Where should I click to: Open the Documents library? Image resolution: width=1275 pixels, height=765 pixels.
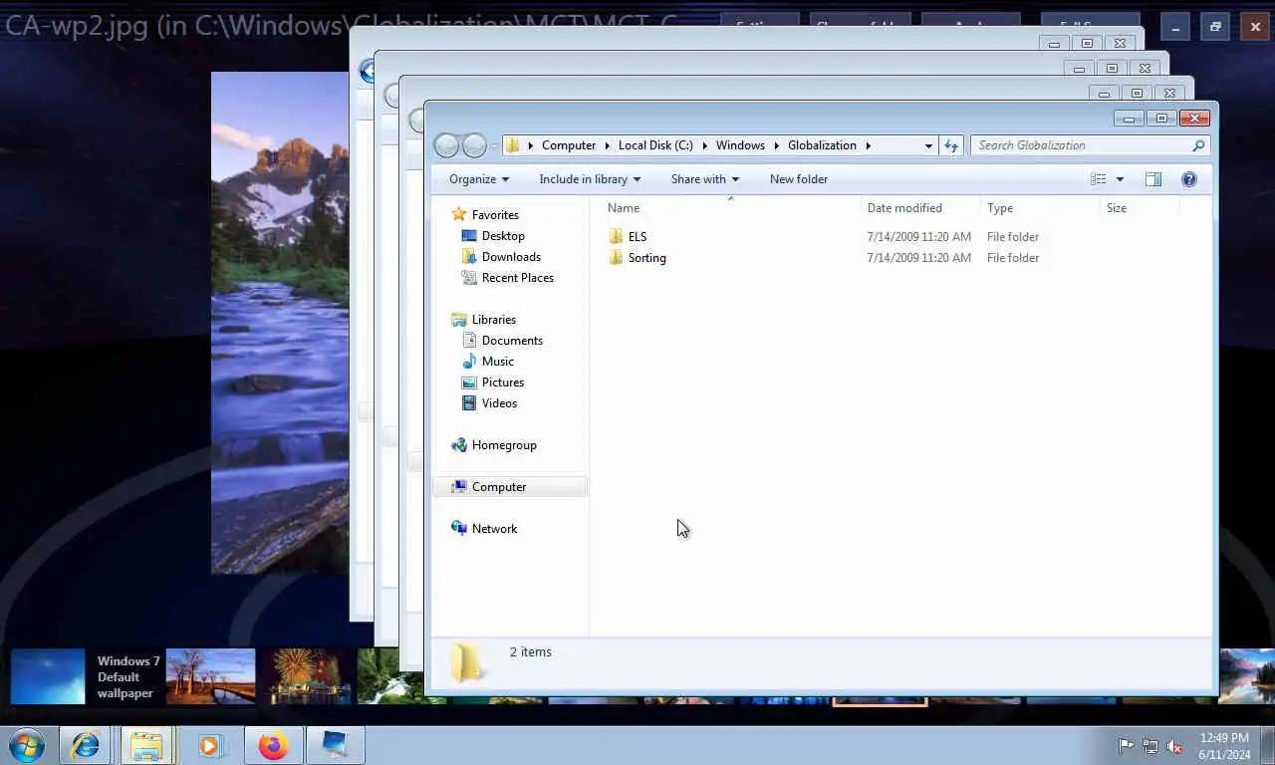click(512, 340)
